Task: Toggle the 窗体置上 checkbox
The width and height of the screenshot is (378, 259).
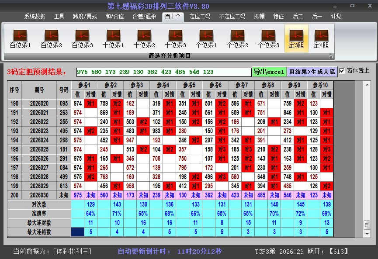Action: click(342, 71)
